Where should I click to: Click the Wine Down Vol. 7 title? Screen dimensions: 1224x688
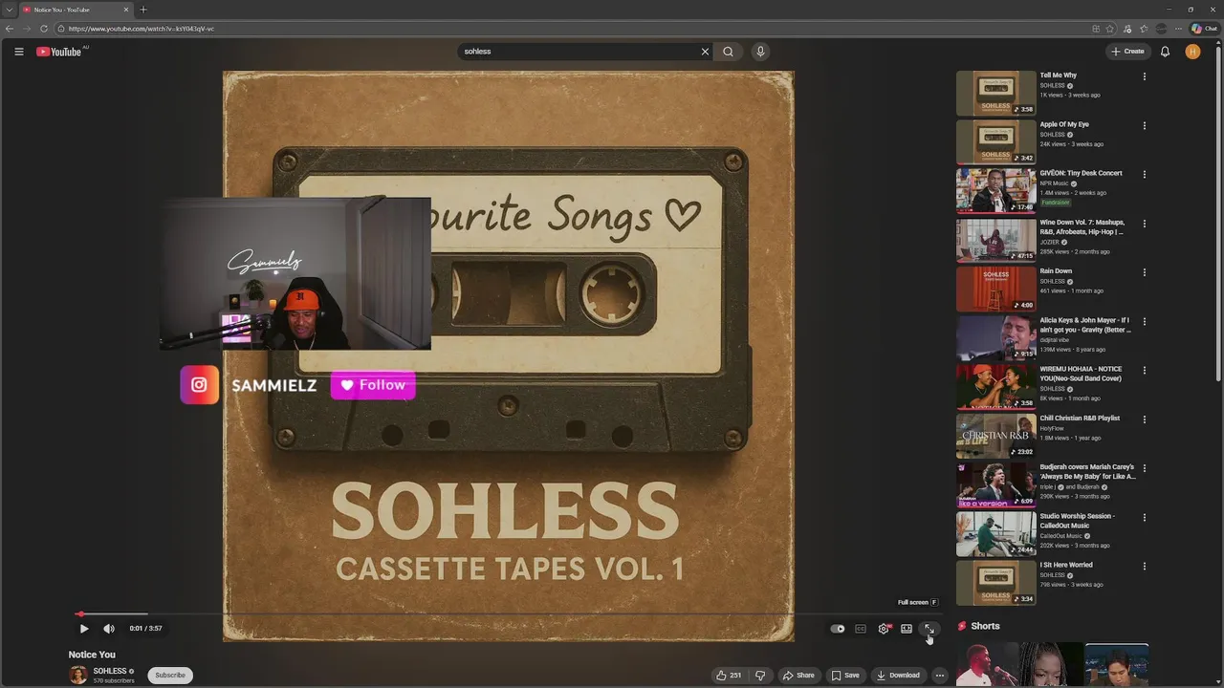pyautogui.click(x=1082, y=227)
